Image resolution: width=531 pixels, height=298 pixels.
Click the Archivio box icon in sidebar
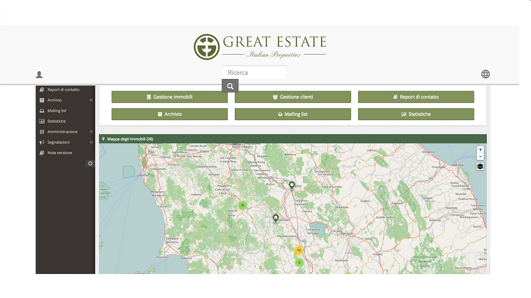[42, 100]
